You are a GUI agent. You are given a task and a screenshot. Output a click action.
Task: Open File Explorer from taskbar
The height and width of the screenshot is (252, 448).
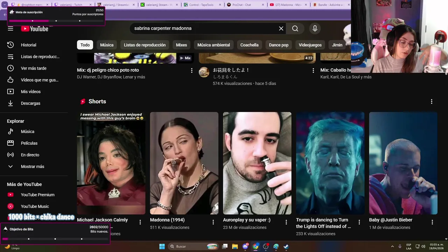pyautogui.click(x=235, y=246)
